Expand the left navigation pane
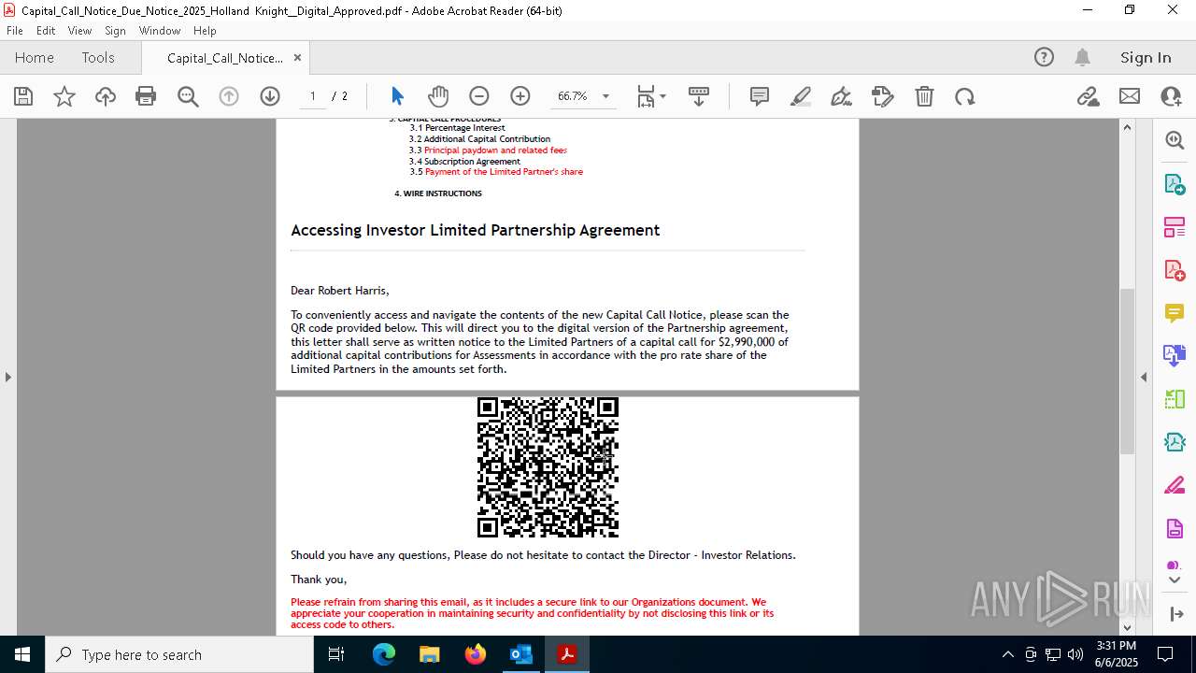 pos(7,378)
